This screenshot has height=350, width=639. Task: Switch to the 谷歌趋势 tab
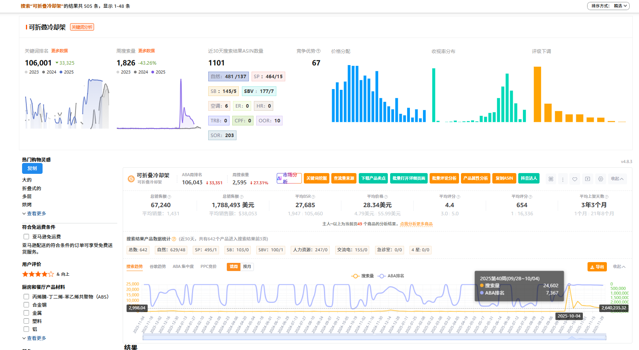pyautogui.click(x=158, y=266)
